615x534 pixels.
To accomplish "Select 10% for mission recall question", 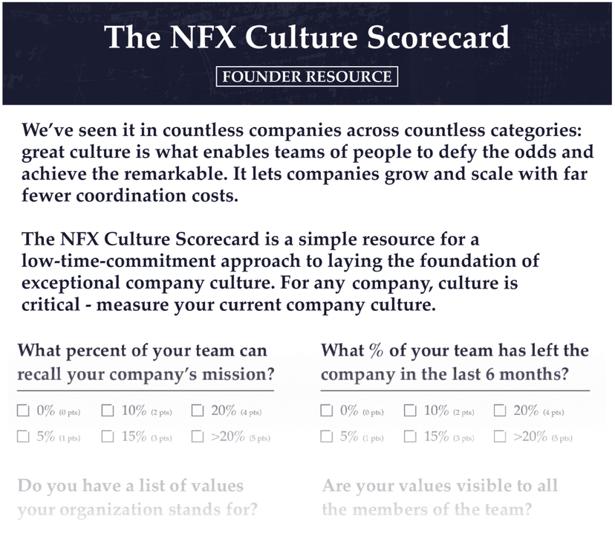I will point(108,411).
